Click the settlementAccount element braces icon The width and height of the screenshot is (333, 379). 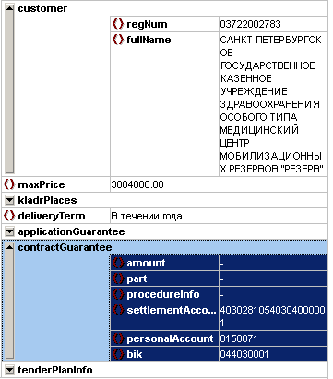click(x=118, y=310)
